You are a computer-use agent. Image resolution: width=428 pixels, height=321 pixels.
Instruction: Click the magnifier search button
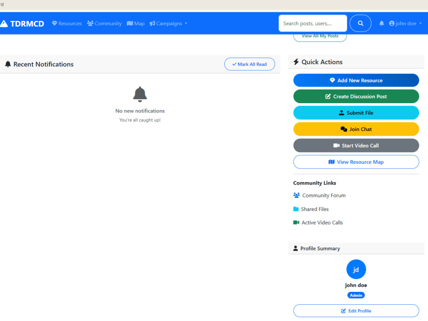point(360,24)
